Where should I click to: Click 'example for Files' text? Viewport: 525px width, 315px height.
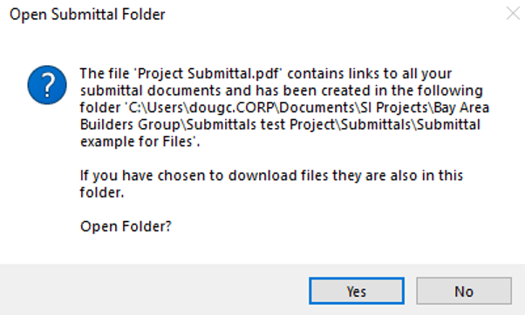pos(136,142)
